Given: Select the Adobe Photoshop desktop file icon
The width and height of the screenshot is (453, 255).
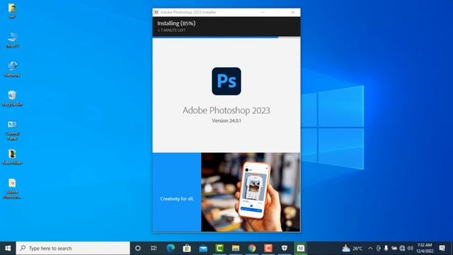Looking at the screenshot, I should (x=12, y=188).
